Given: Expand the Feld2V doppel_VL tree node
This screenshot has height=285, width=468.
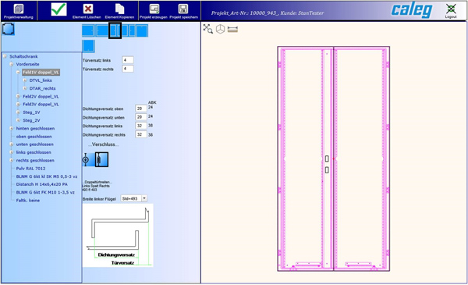Looking at the screenshot, I should [18, 97].
